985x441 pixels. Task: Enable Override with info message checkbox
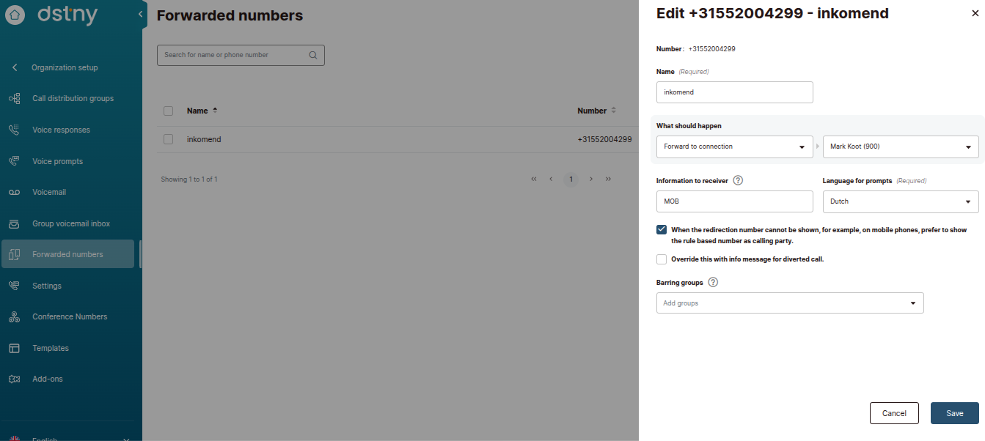662,259
